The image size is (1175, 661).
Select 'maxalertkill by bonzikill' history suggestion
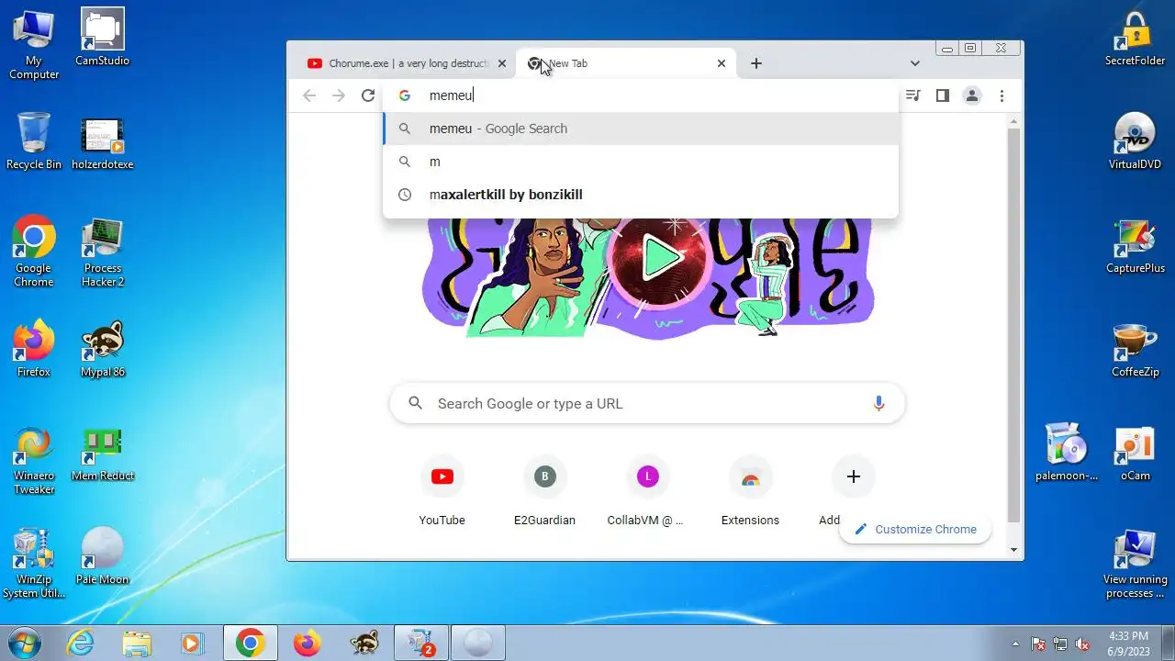[x=641, y=195]
